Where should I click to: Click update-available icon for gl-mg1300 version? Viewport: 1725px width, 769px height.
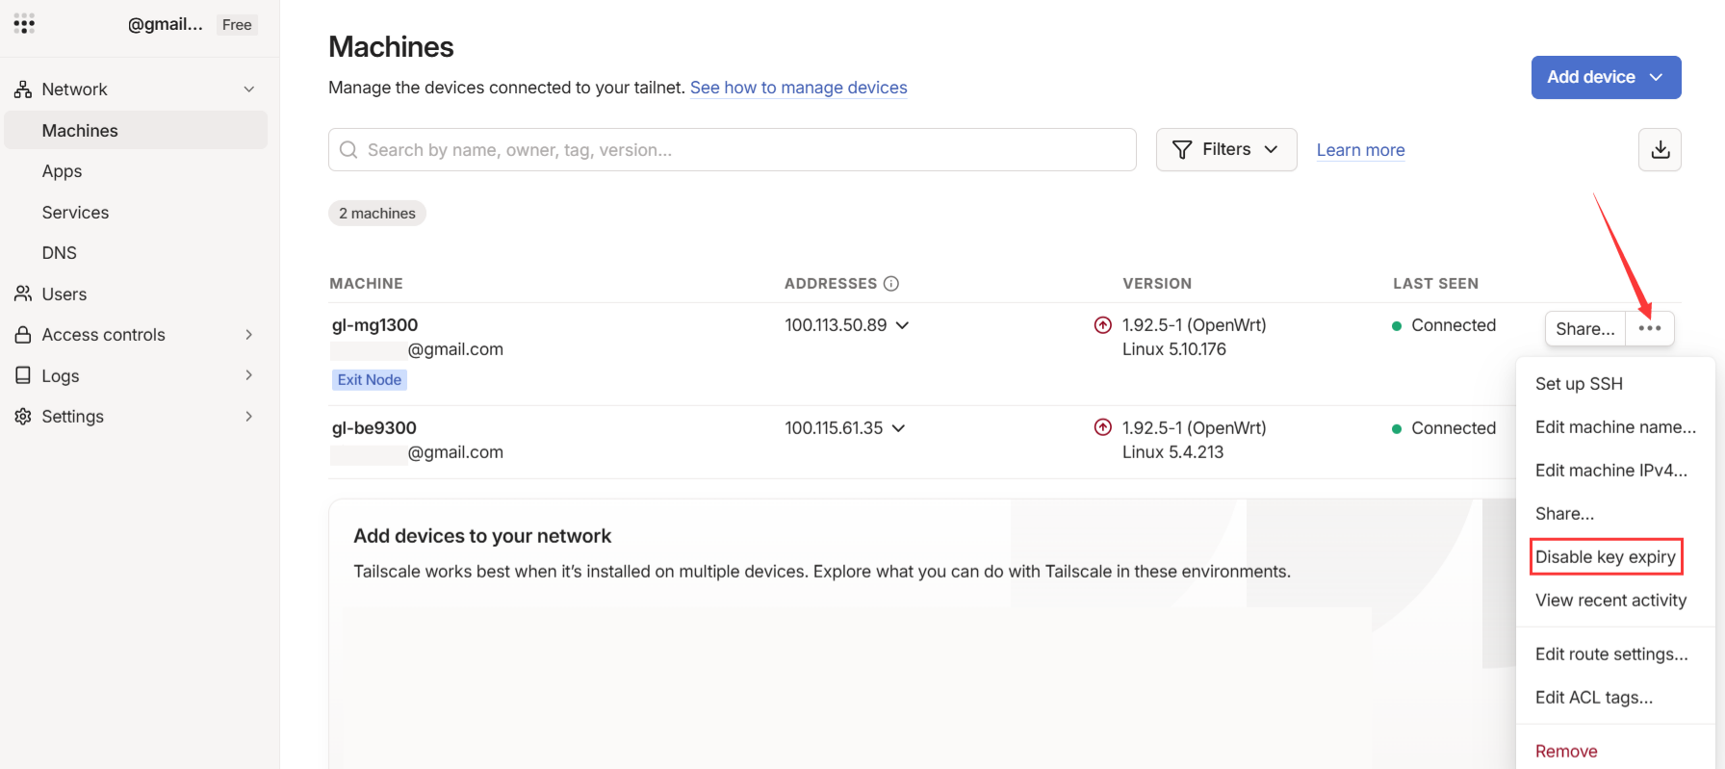point(1103,325)
